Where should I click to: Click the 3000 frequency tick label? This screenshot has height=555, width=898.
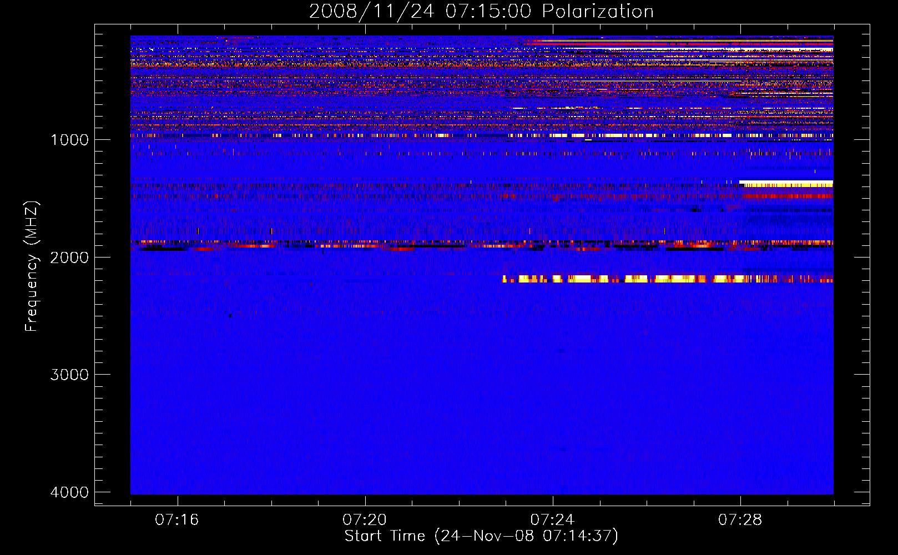(69, 375)
